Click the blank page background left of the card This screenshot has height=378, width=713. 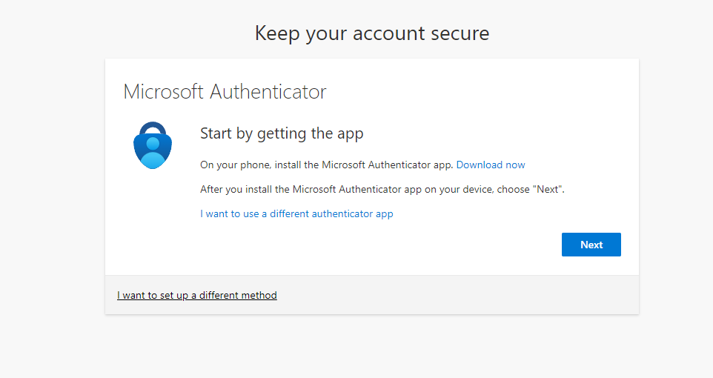coord(52,185)
